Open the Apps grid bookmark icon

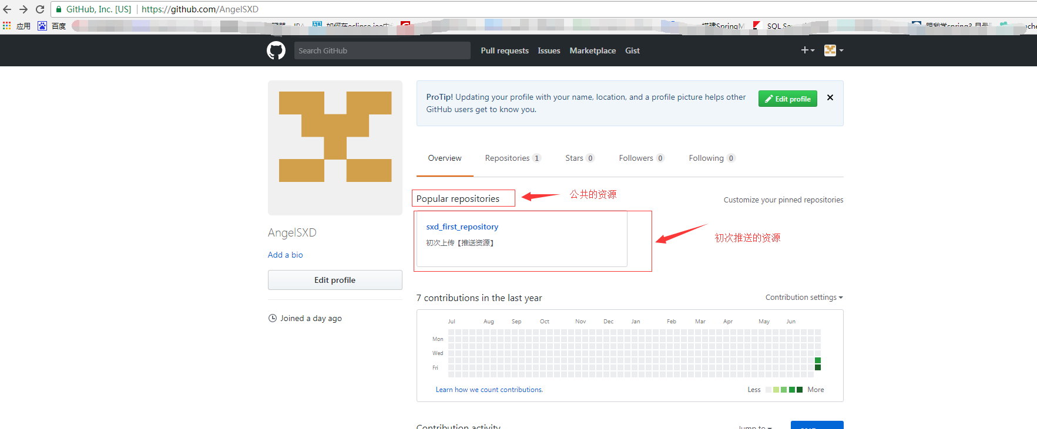[7, 26]
